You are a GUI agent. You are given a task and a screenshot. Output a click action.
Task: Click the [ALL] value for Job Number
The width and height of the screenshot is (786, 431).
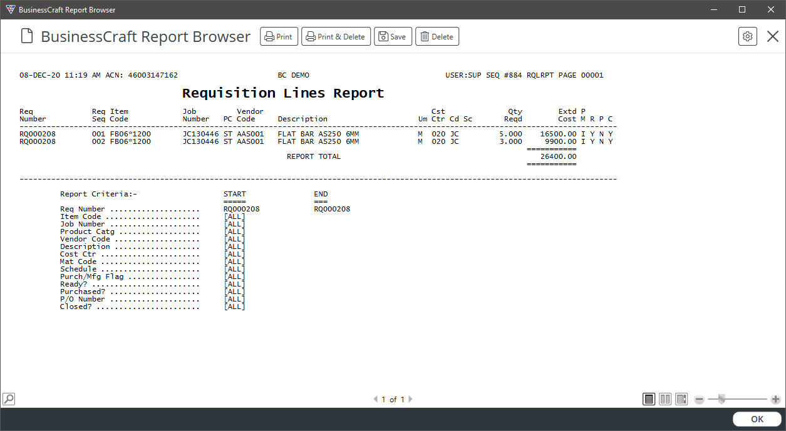click(234, 224)
